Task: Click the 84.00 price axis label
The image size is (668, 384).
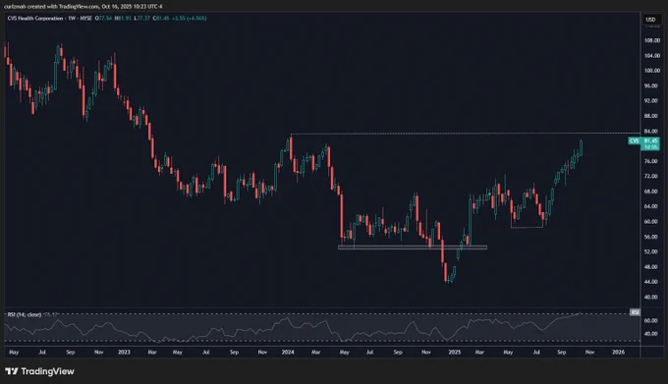Action: tap(652, 132)
